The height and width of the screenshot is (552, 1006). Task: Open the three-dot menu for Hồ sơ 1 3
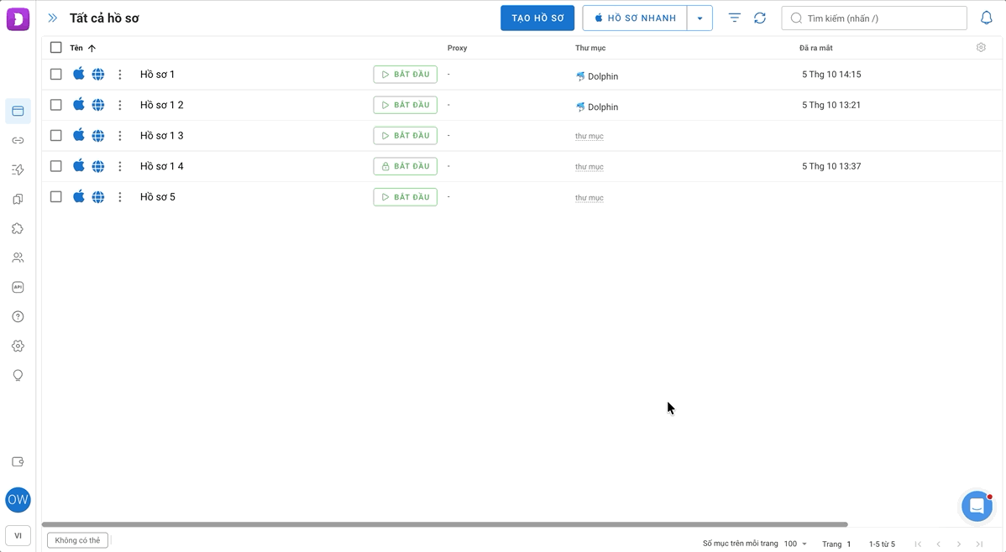pos(120,135)
